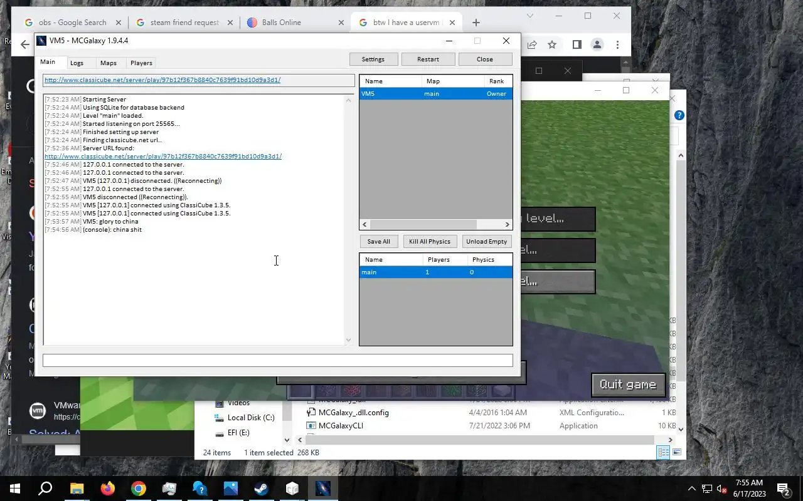Click the muted volume tray icon
The width and height of the screenshot is (803, 501).
[722, 488]
